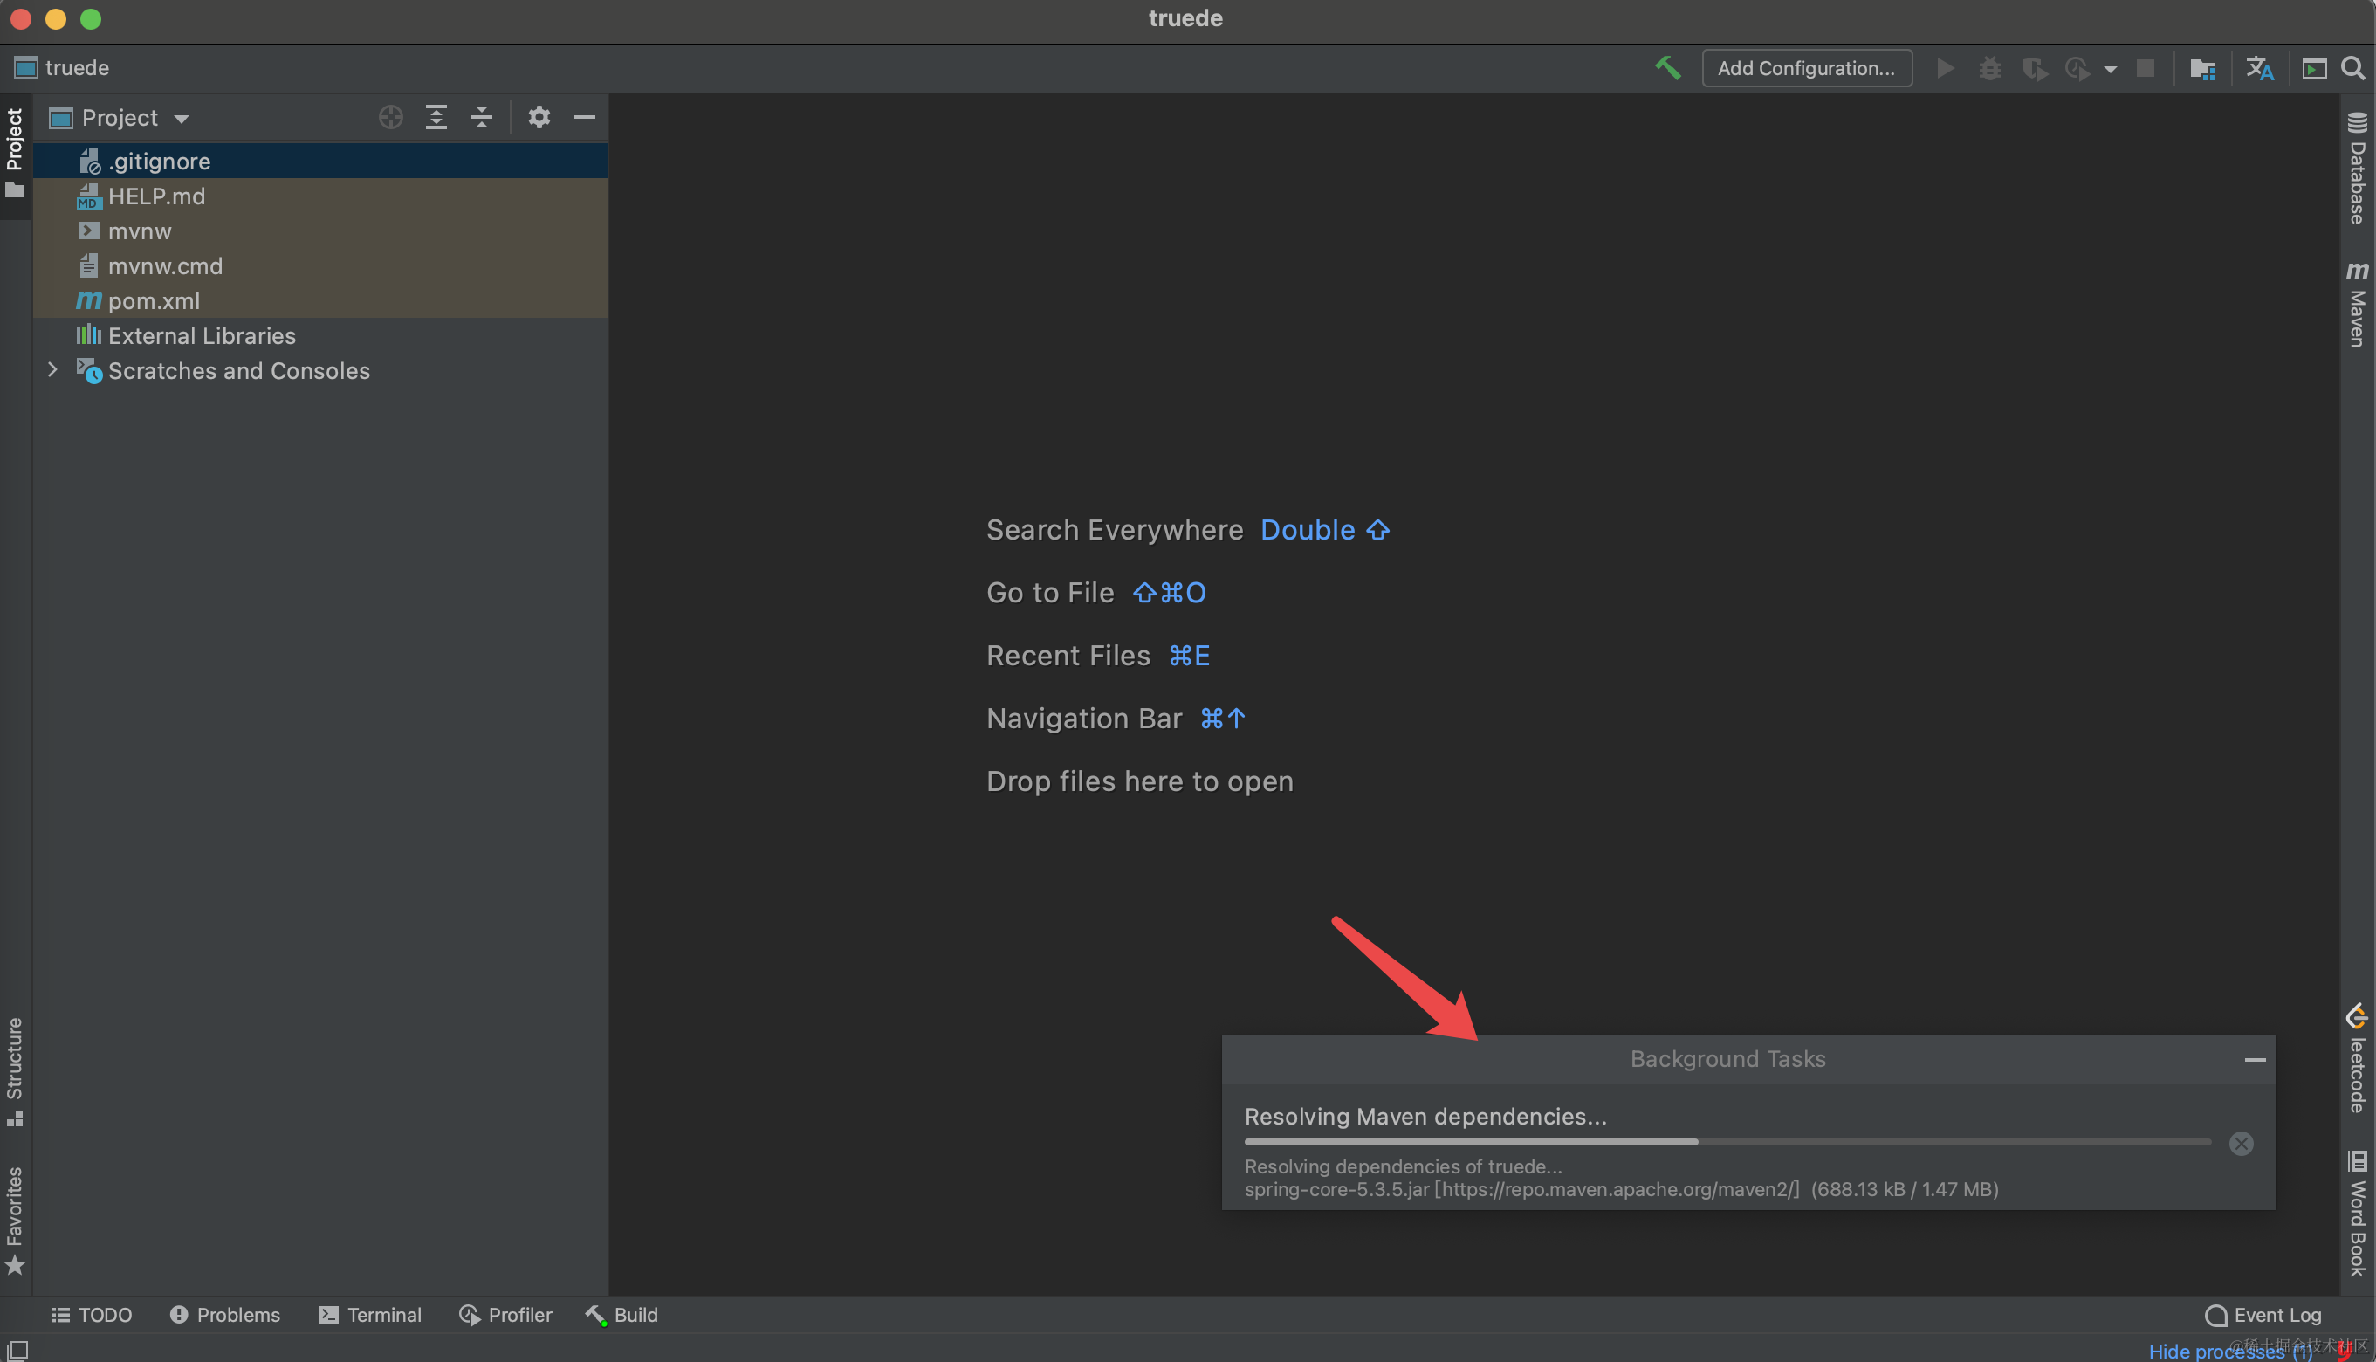Hide the Project tool window panel
This screenshot has width=2376, height=1362.
coord(585,118)
